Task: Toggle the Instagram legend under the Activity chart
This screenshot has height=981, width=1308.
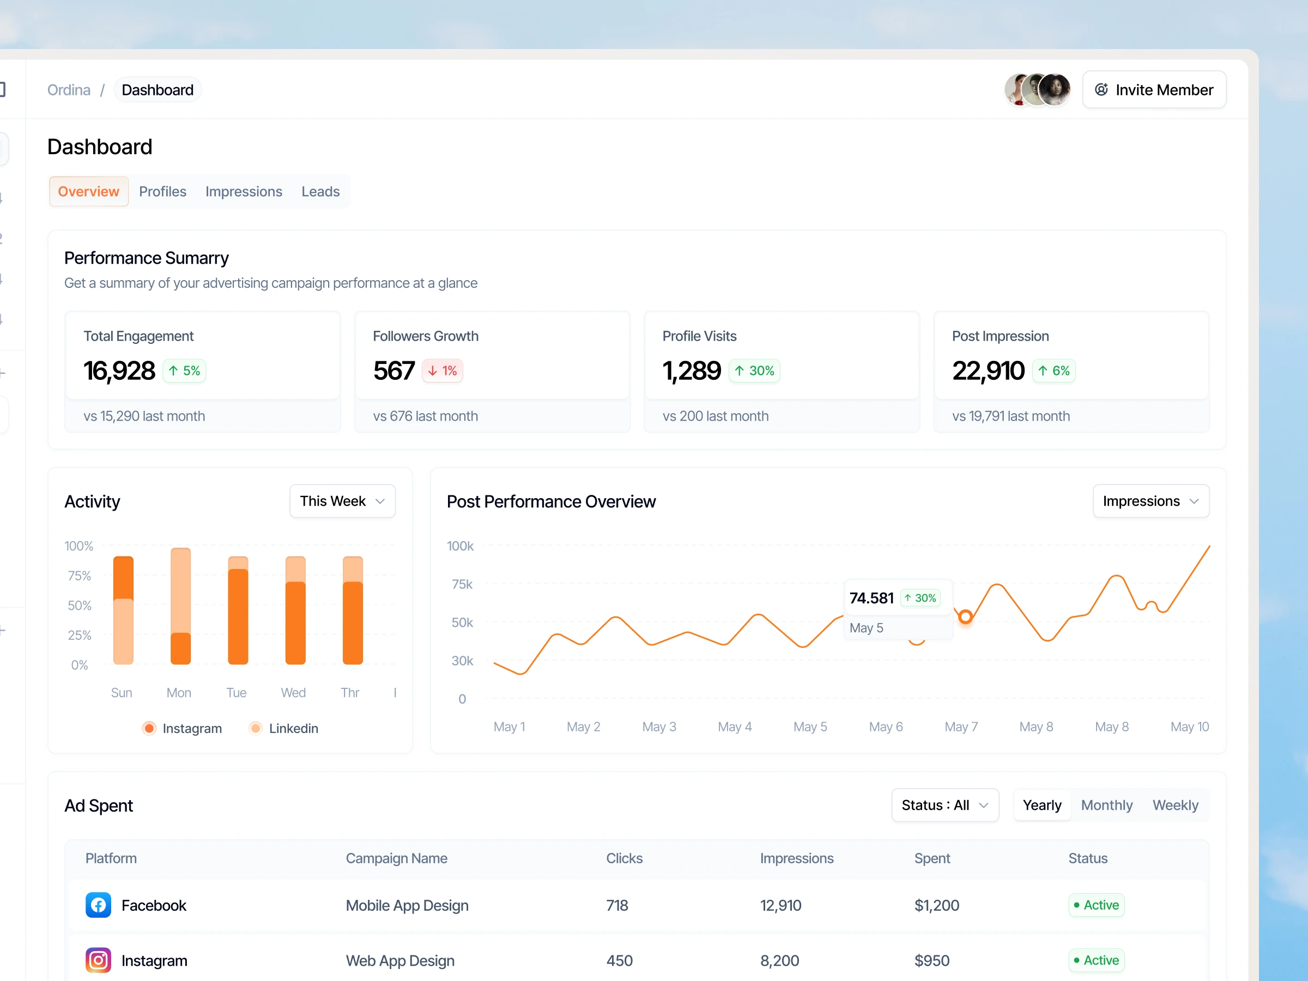Action: [x=182, y=728]
